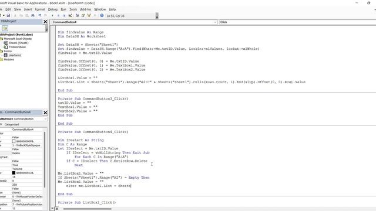Screen dimensions: 376x211
Task: Click the Save icon in toolbar
Action: (x=8, y=16)
